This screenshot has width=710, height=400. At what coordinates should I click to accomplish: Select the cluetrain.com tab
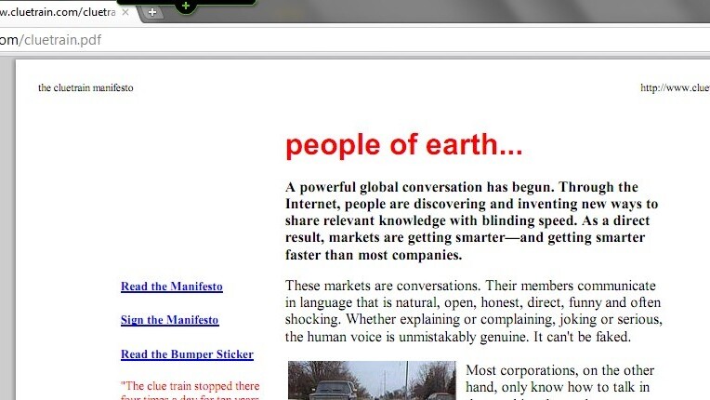[56, 13]
